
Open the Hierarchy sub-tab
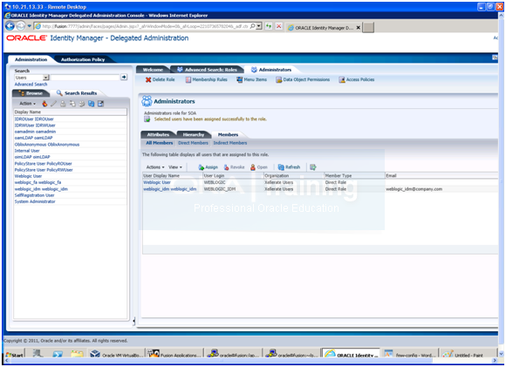194,135
